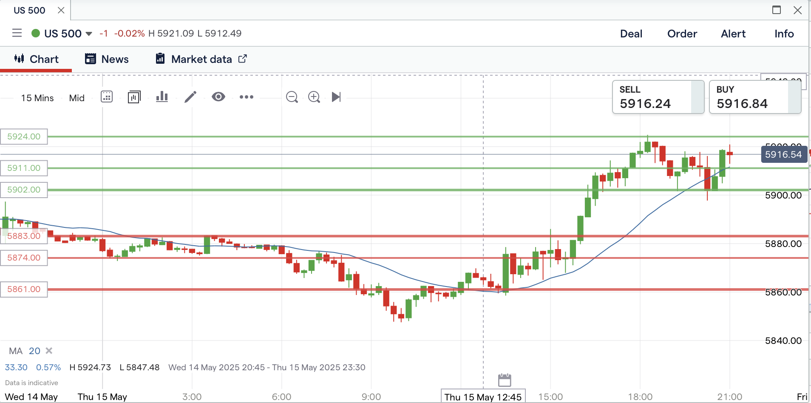Open the bar chart indicators icon
Screen dimensions: 811x403
[x=162, y=97]
